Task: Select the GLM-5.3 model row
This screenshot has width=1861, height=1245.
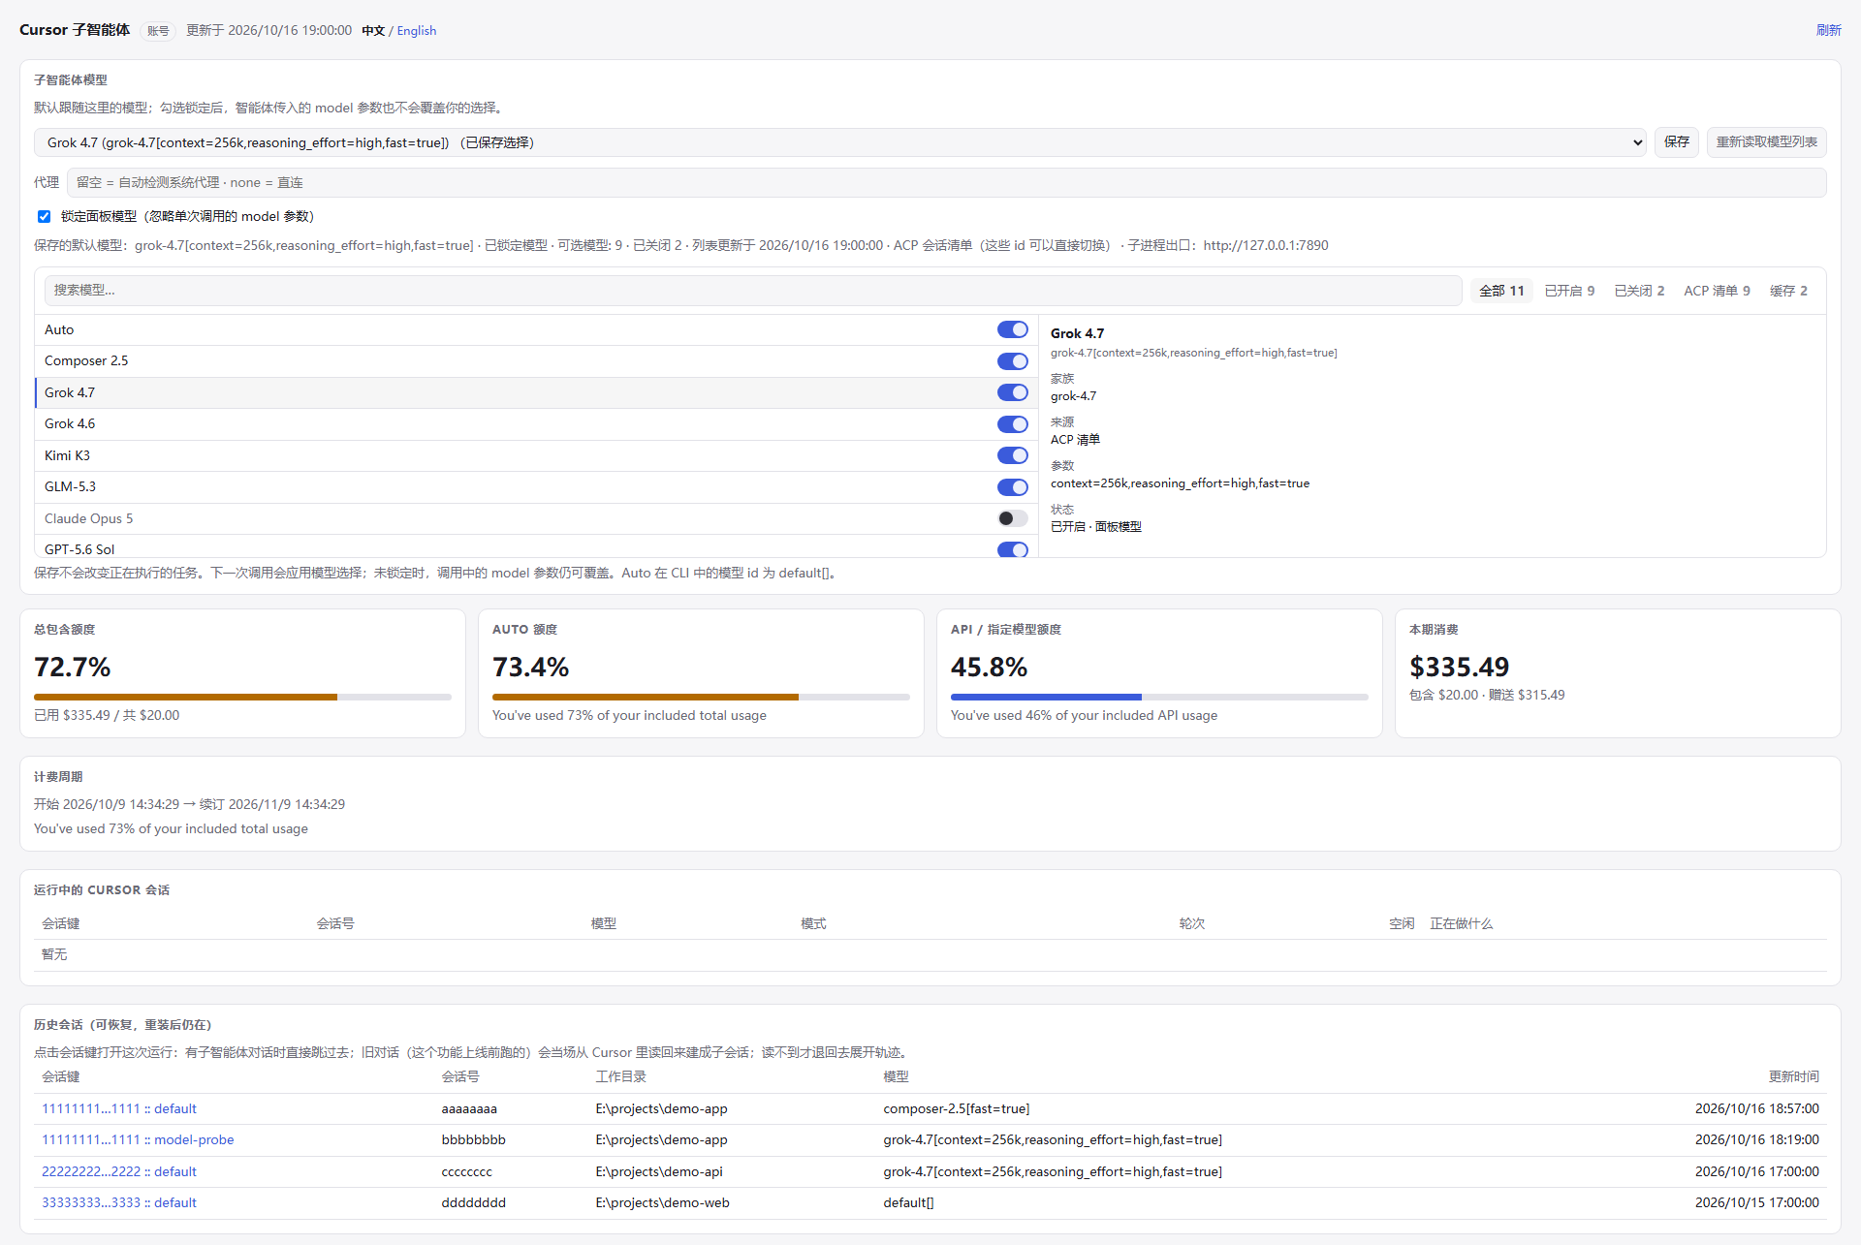Action: click(536, 487)
